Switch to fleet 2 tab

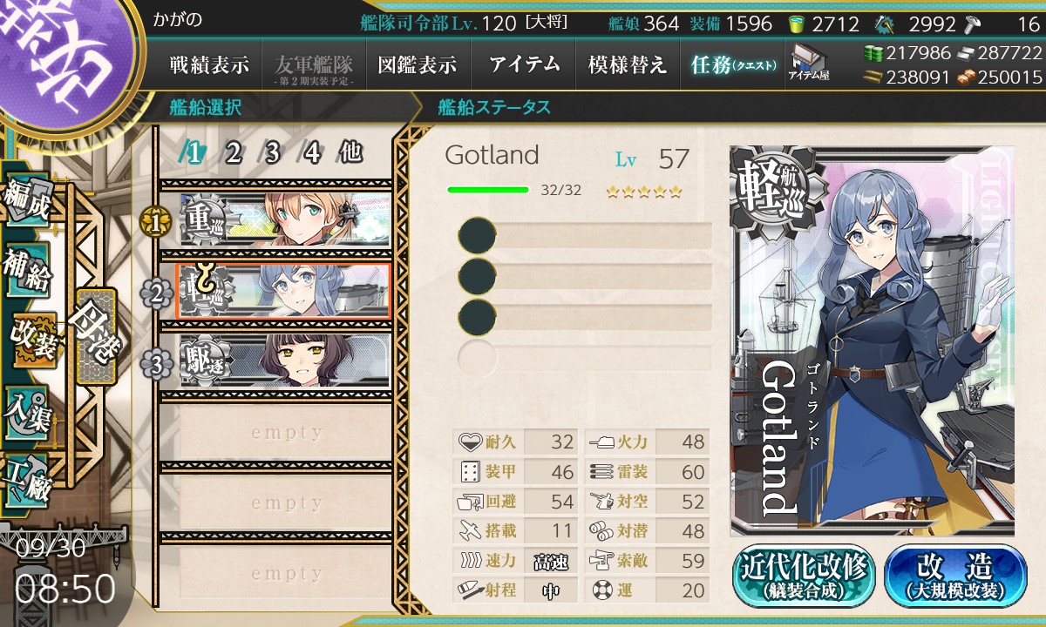click(x=233, y=153)
